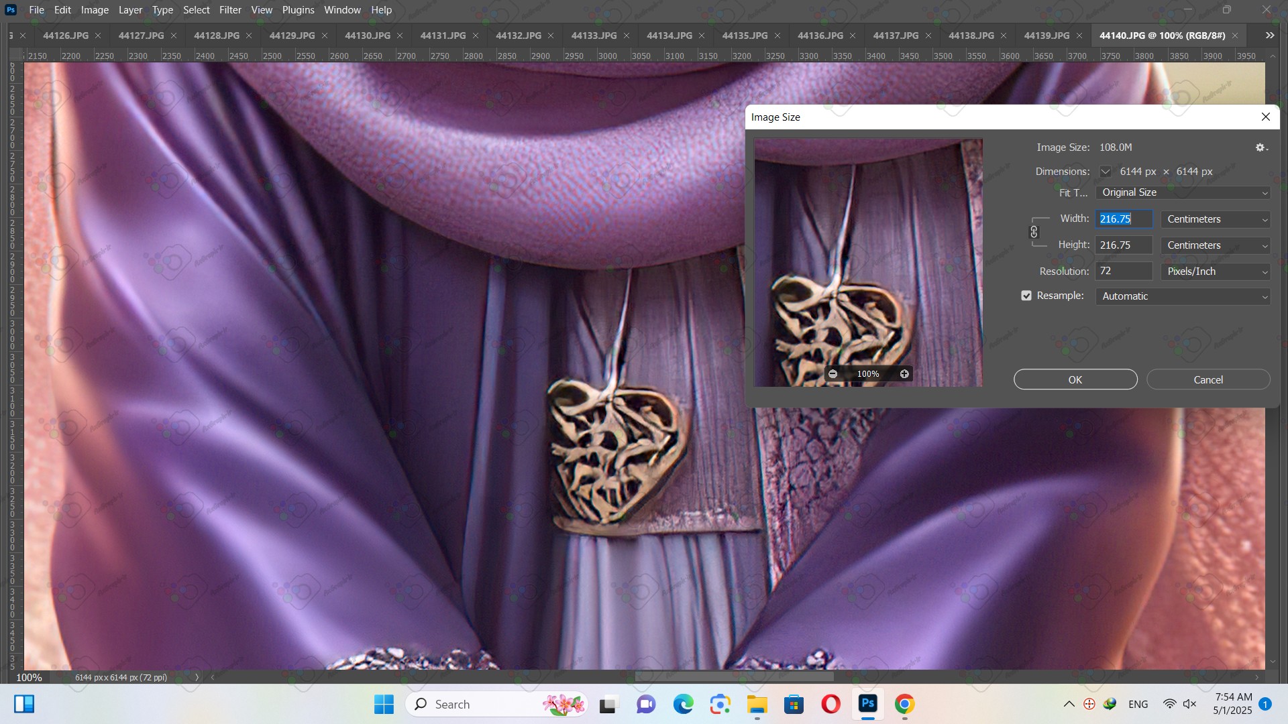Switch to the 44130.JPG tab
Image resolution: width=1288 pixels, height=724 pixels.
(x=368, y=36)
